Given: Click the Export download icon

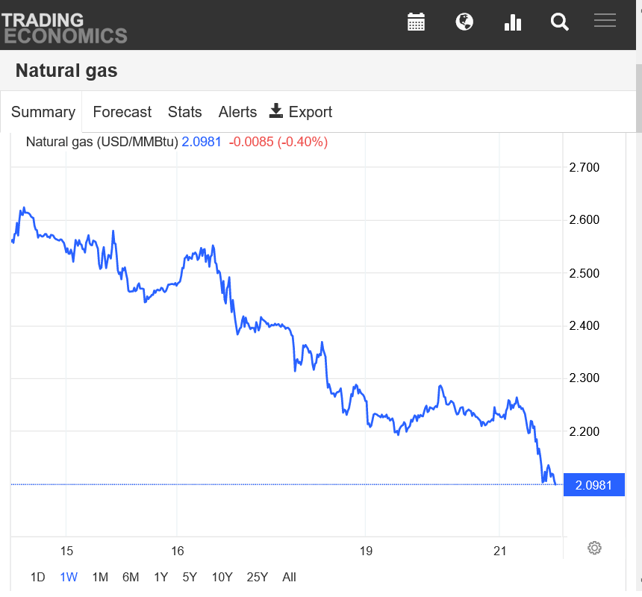Looking at the screenshot, I should (276, 111).
